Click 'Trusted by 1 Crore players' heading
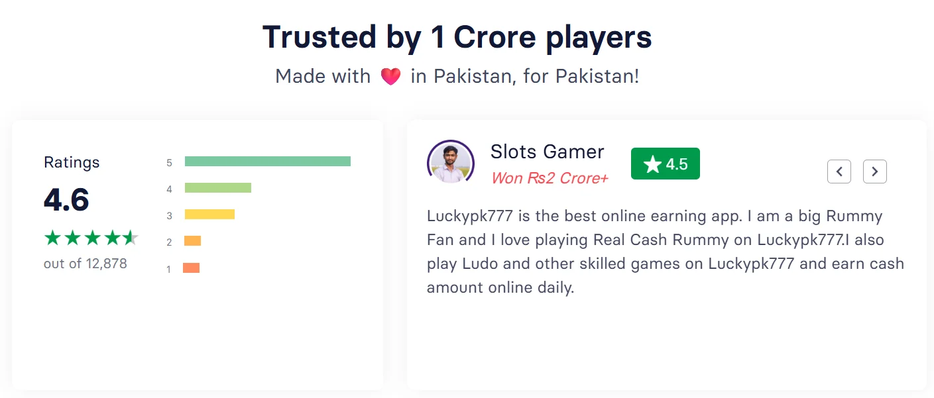 pyautogui.click(x=457, y=38)
